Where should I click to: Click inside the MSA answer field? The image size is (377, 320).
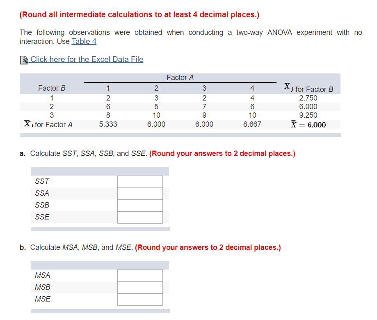tap(139, 275)
